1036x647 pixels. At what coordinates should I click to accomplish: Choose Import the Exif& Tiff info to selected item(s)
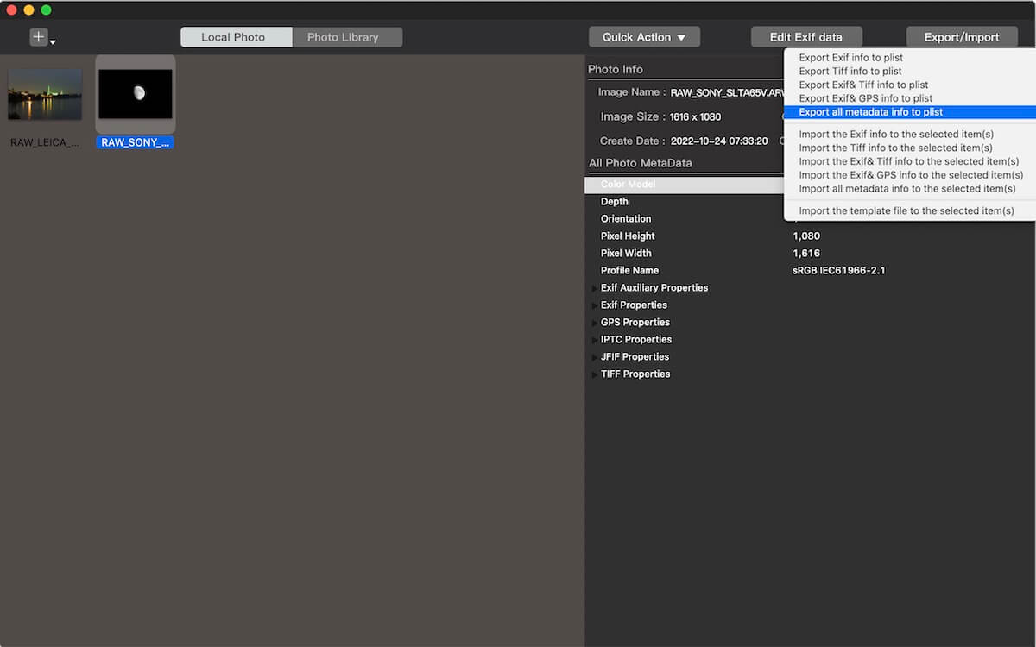tap(909, 161)
